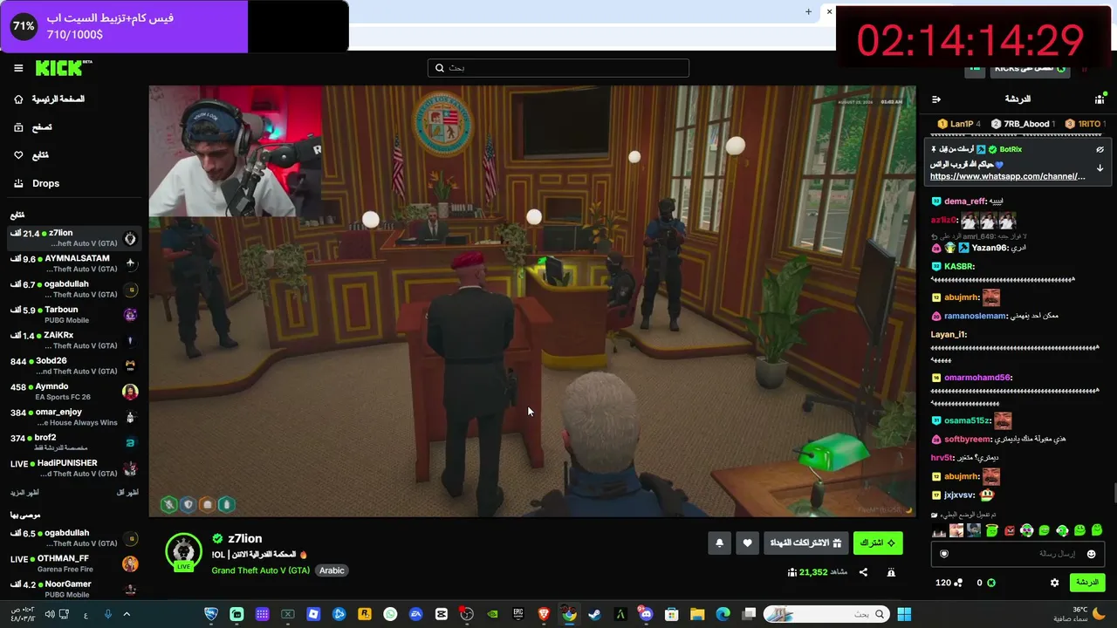Open a new browser tab
The image size is (1117, 628).
808,12
